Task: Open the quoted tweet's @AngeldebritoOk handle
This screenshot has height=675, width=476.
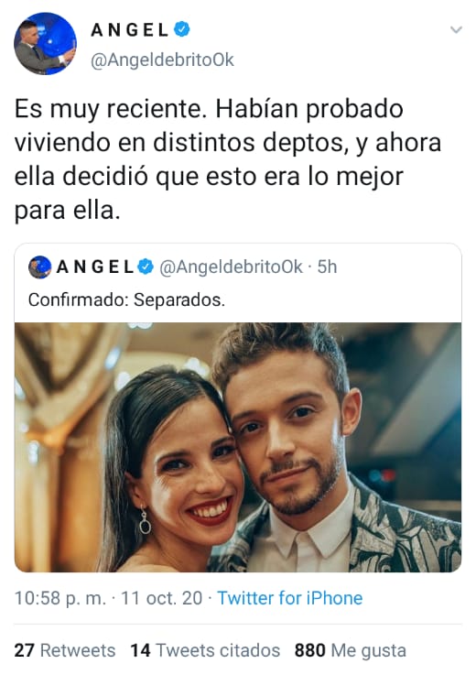Action: 231,267
